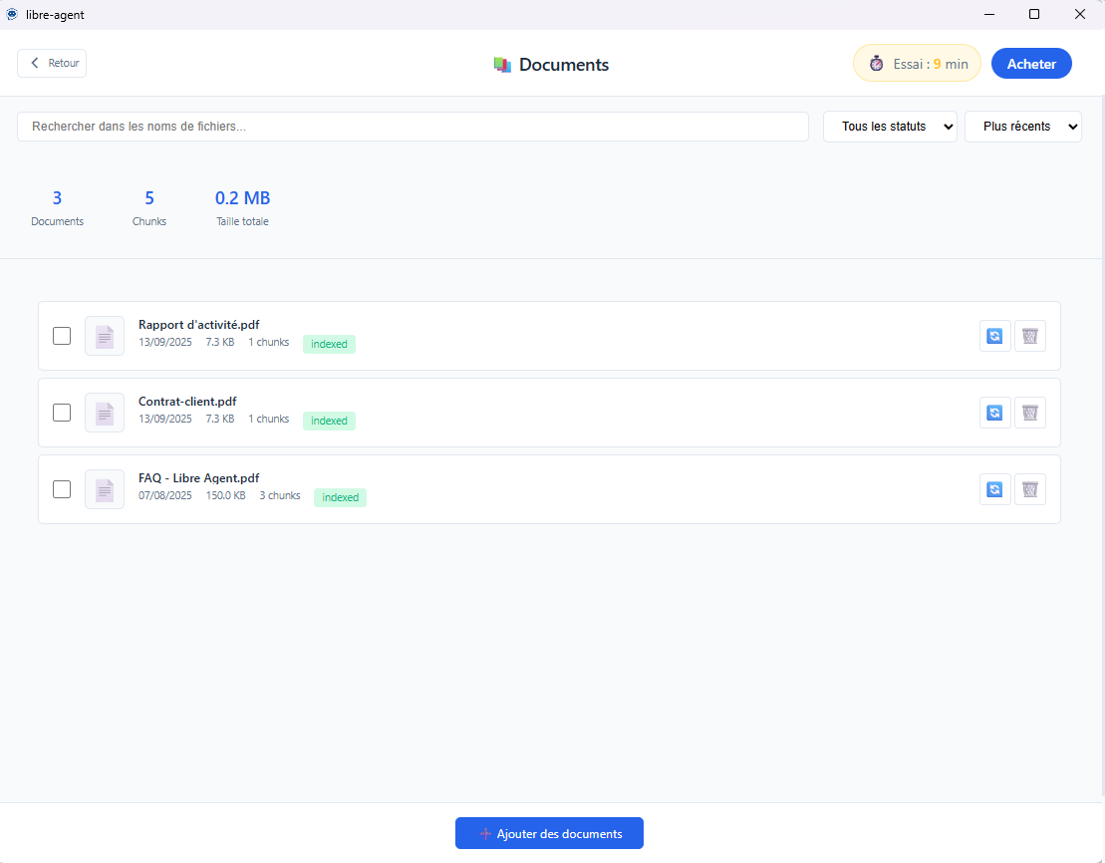The height and width of the screenshot is (863, 1105).
Task: Click the indexed status badge of FAQ document
Action: pyautogui.click(x=340, y=497)
